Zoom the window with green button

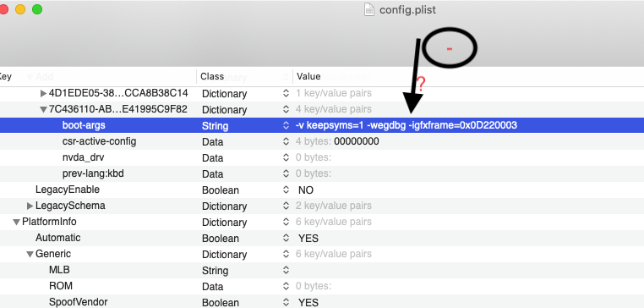pyautogui.click(x=37, y=9)
